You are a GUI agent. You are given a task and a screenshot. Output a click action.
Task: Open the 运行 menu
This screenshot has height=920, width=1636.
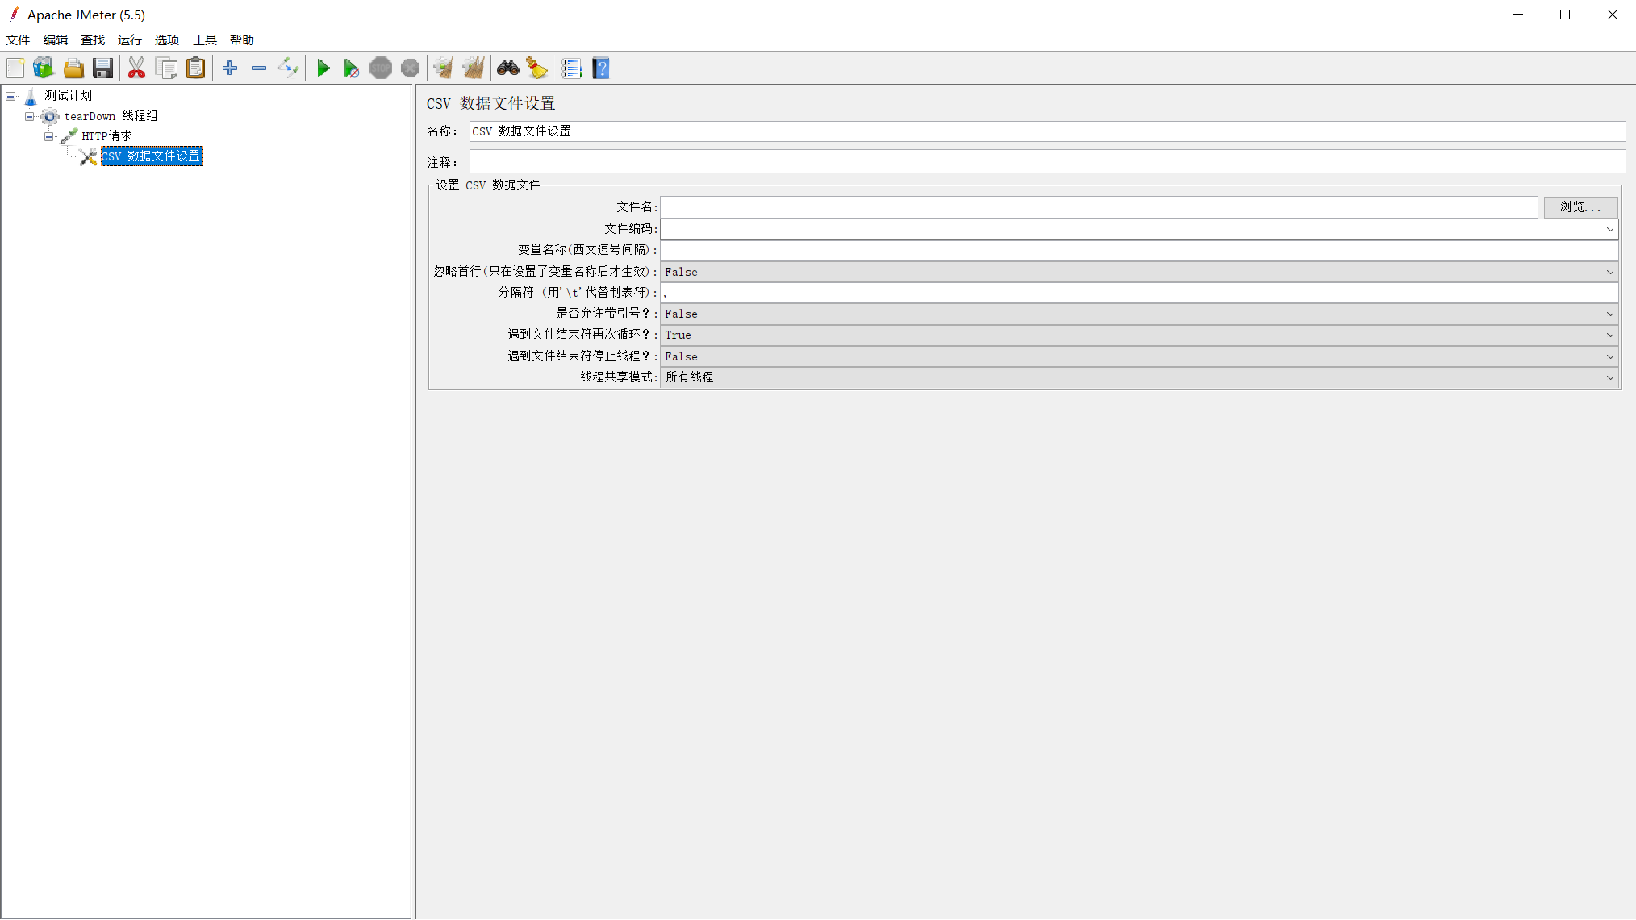point(130,40)
